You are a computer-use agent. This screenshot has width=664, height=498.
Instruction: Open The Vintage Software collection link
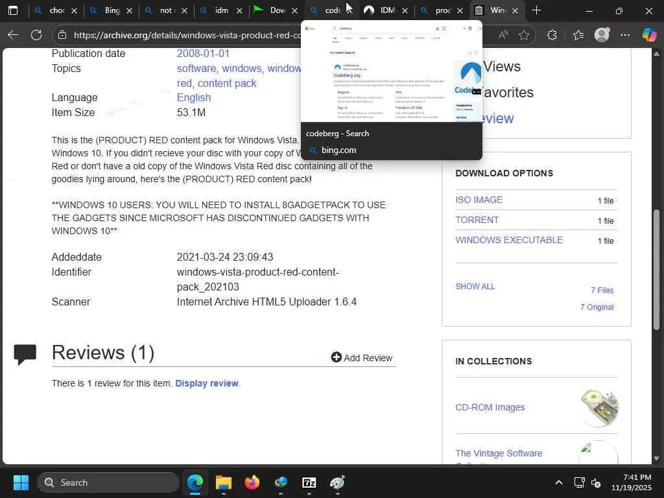[499, 453]
